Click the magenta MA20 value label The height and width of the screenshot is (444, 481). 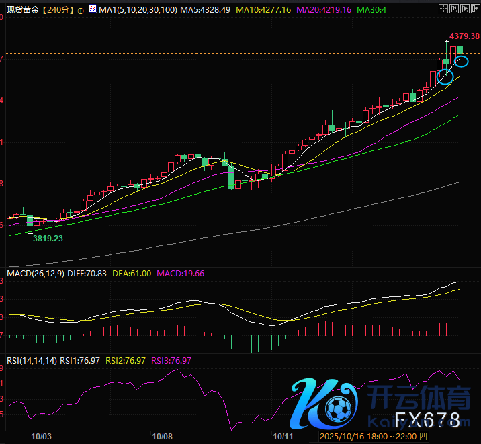[x=330, y=11]
